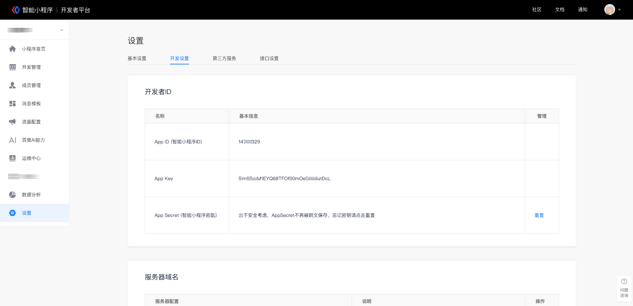Open the user avatar dropdown arrow
Image resolution: width=633 pixels, height=306 pixels.
click(620, 10)
